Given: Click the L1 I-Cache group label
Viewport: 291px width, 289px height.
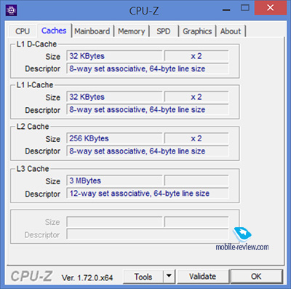Looking at the screenshot, I should pyautogui.click(x=35, y=85).
